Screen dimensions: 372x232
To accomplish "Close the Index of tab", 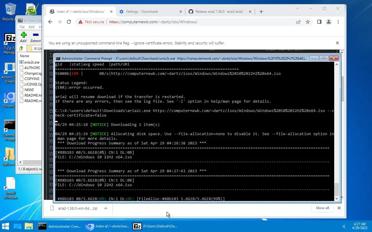I will pos(111,12).
